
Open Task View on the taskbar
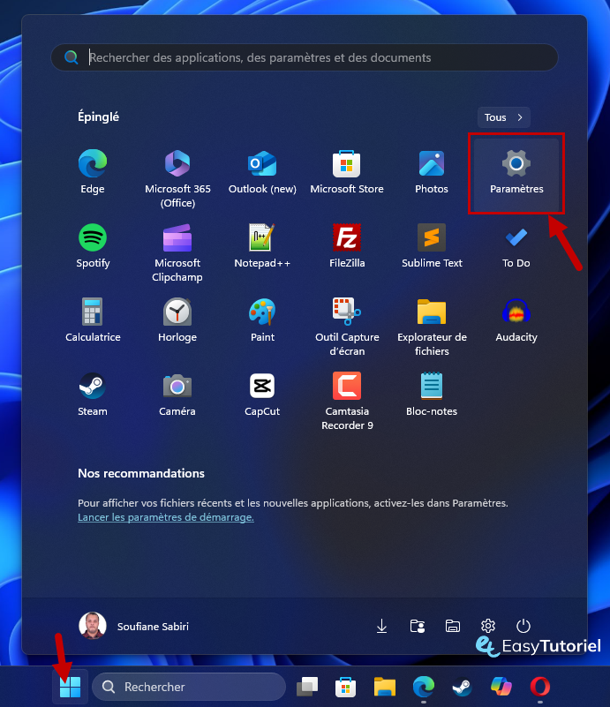(307, 687)
